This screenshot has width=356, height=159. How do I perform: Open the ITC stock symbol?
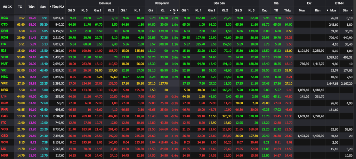[x=4, y=123]
